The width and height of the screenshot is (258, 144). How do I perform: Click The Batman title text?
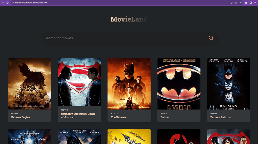click(x=118, y=117)
